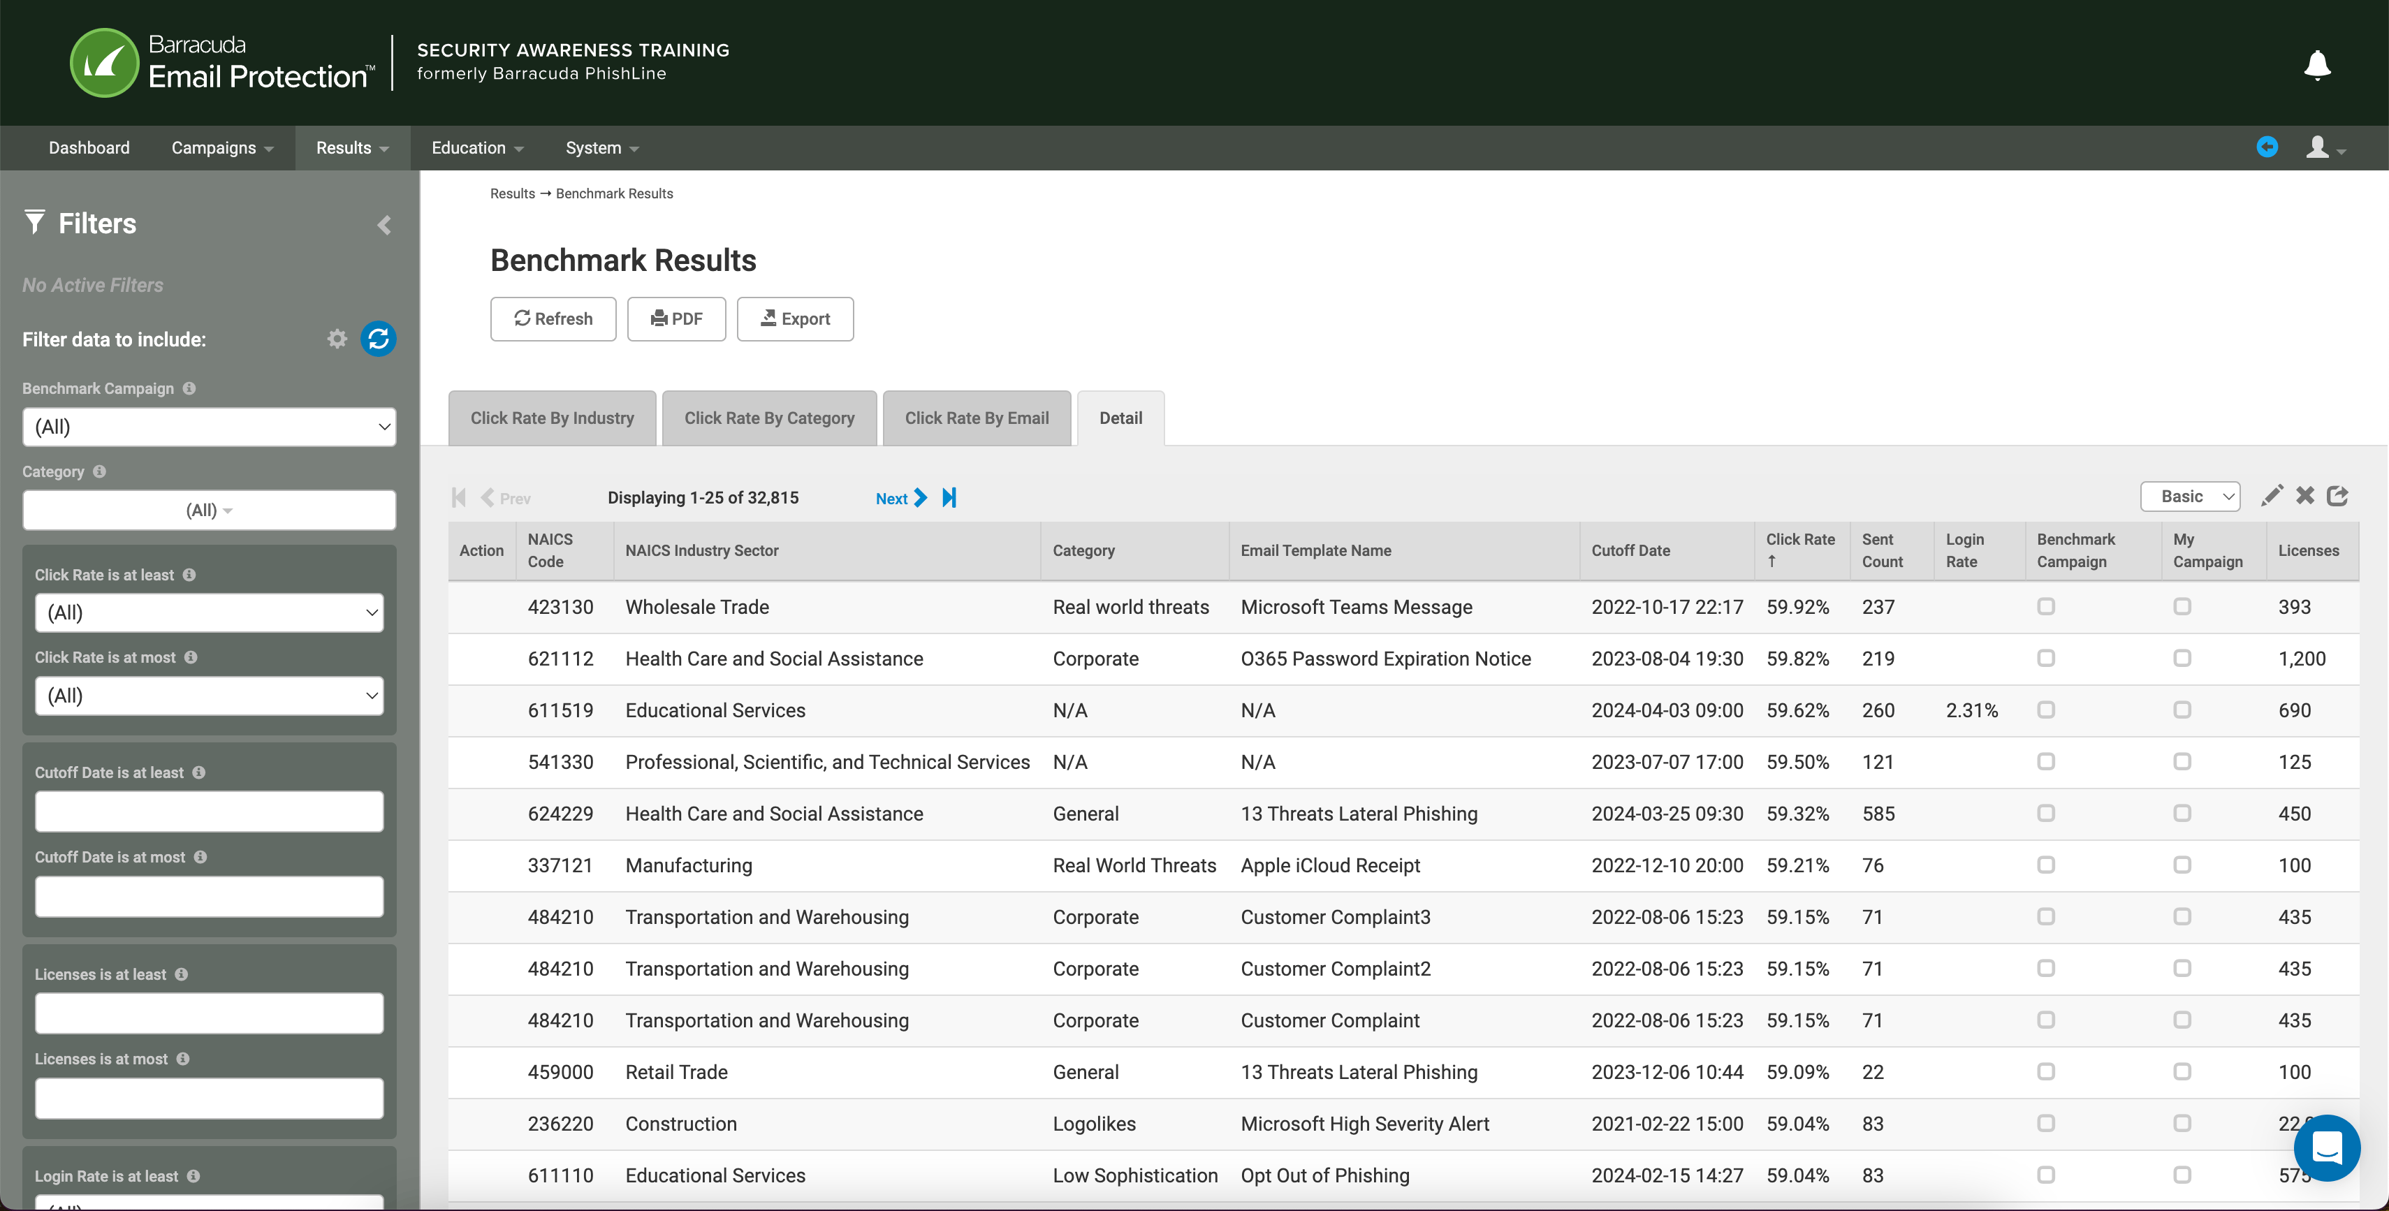Click the Cutoff Date is at least field
This screenshot has width=2389, height=1211.
(209, 810)
